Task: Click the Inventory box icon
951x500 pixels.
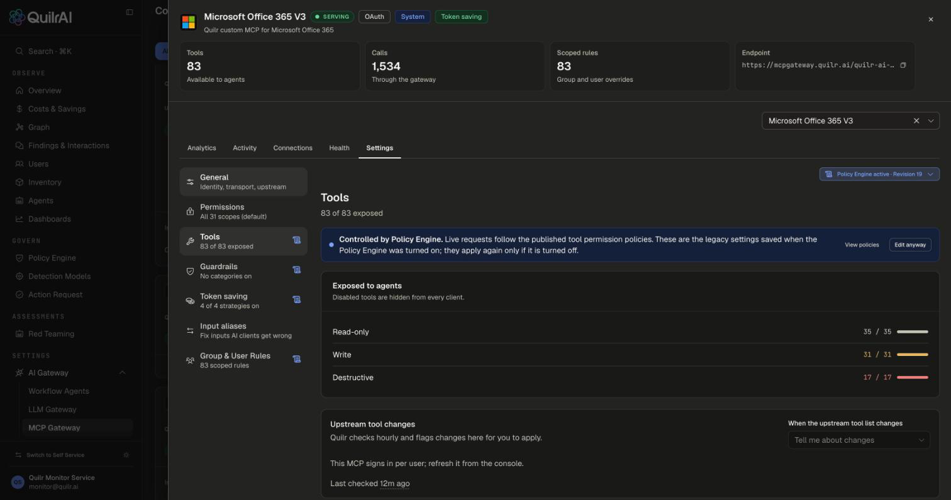Action: 19,182
